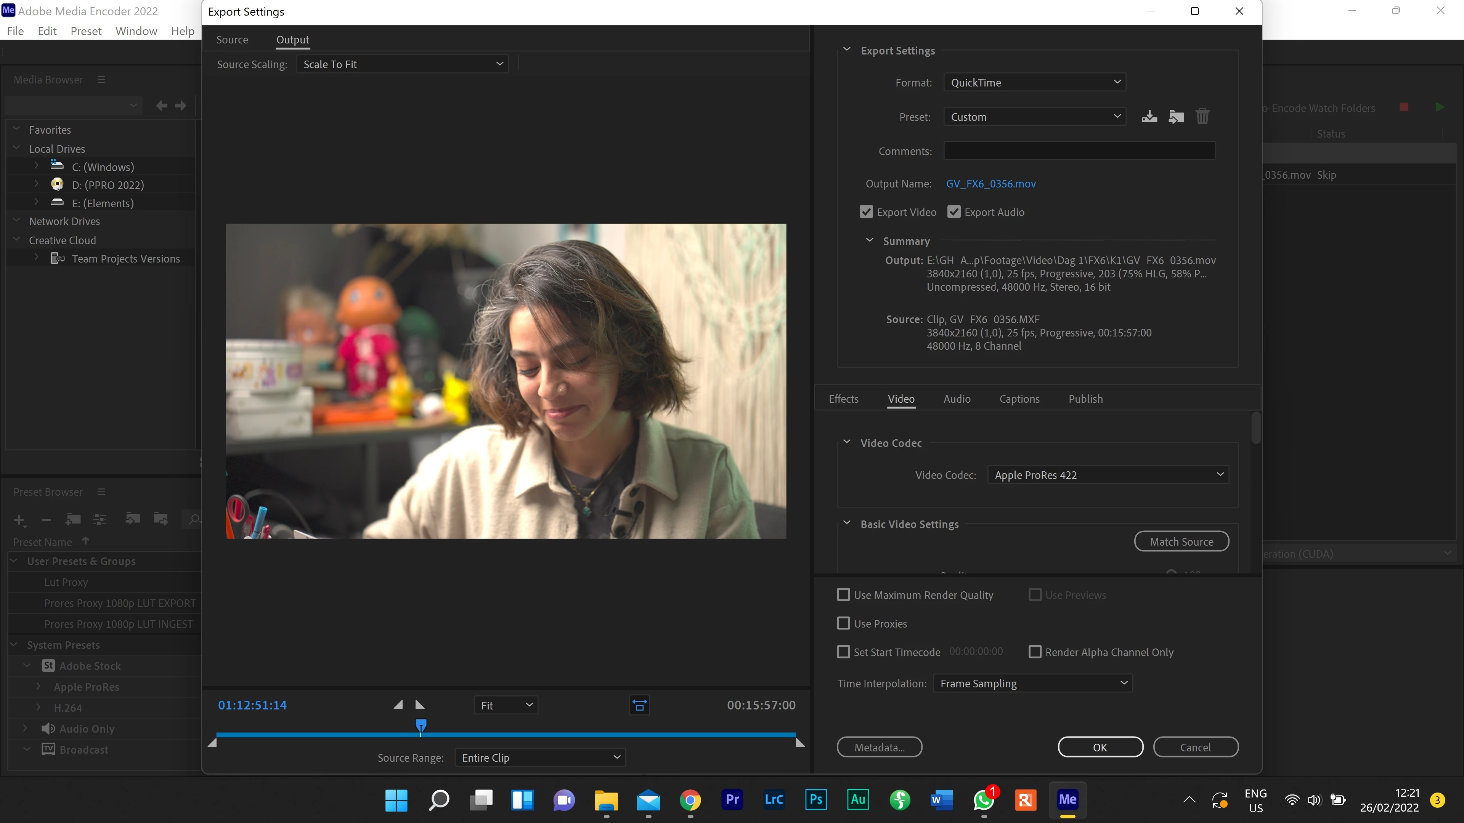Click into the Comments input field
The image size is (1464, 823).
[x=1079, y=151]
